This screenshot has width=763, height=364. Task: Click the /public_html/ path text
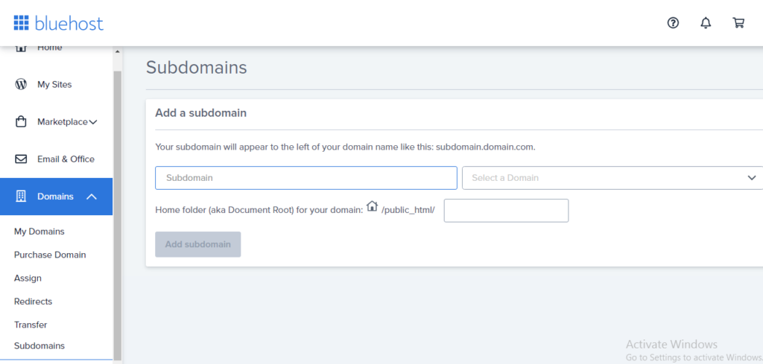(x=408, y=211)
